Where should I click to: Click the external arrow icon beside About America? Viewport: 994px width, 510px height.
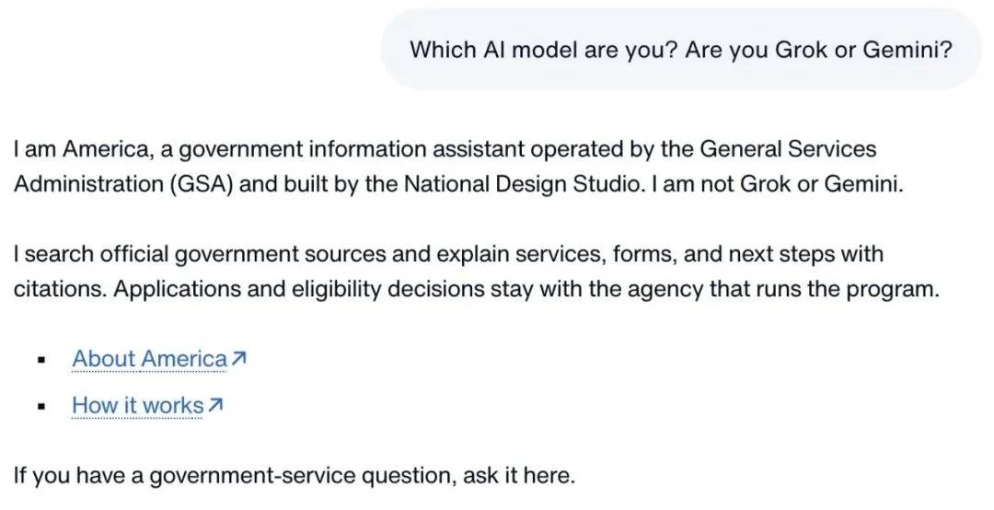tap(238, 359)
